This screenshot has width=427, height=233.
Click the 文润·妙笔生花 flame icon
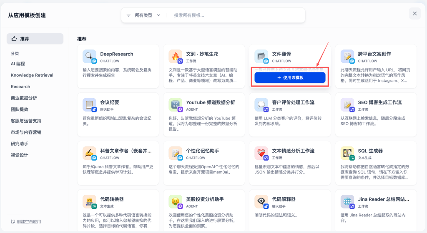pyautogui.click(x=175, y=56)
